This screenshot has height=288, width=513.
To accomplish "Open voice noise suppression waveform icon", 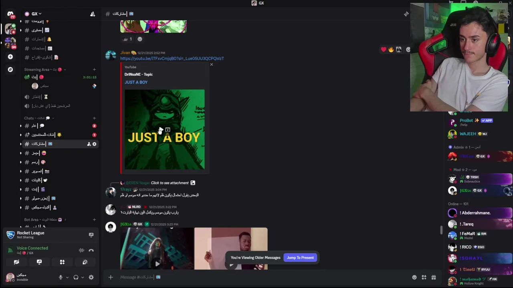I will tap(81, 250).
